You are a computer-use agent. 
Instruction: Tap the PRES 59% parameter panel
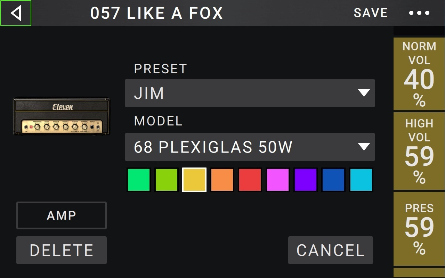(419, 229)
